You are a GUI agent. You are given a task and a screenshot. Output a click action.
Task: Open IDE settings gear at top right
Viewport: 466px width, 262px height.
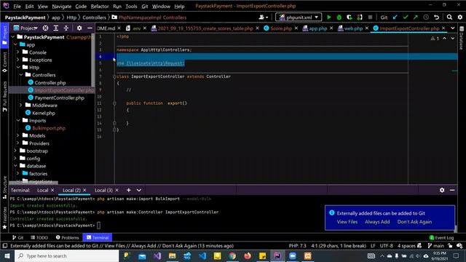click(459, 17)
